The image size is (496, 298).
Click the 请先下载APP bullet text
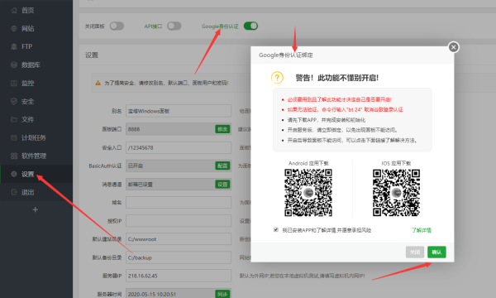(327, 120)
